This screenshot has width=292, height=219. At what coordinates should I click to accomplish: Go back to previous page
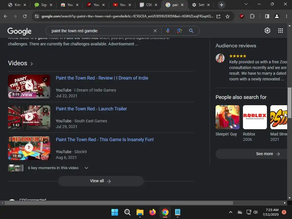[x=5, y=16]
